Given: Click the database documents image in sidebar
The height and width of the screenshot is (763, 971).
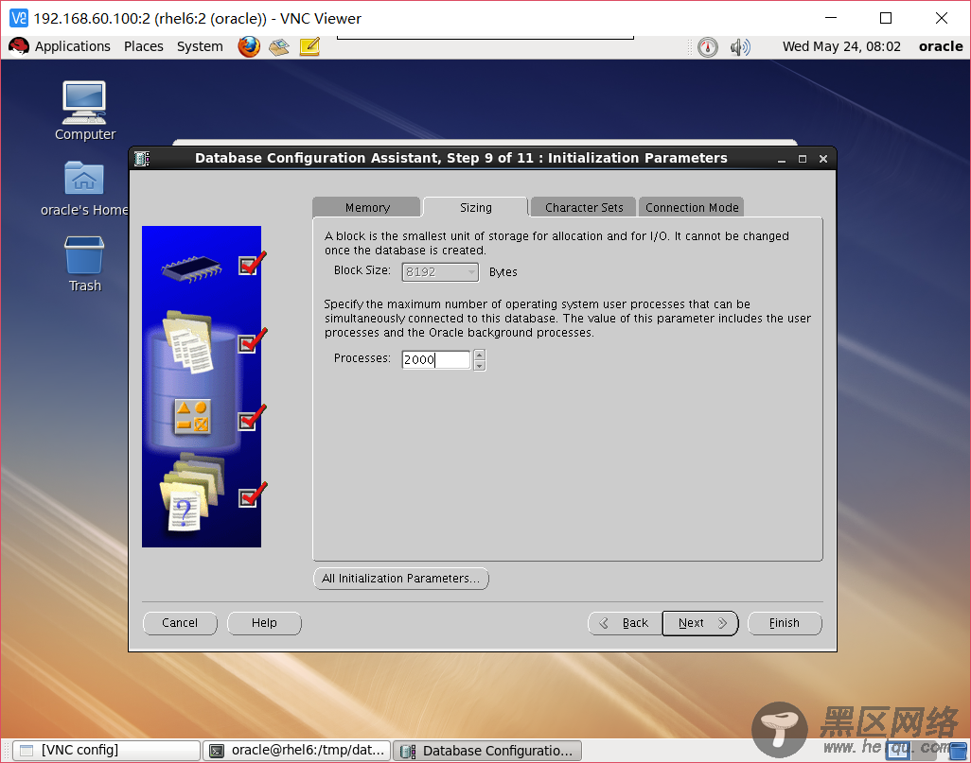Looking at the screenshot, I should (x=189, y=342).
